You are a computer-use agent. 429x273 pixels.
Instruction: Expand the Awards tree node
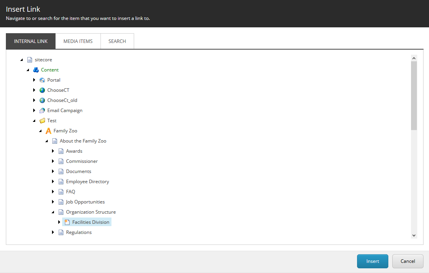pyautogui.click(x=53, y=151)
